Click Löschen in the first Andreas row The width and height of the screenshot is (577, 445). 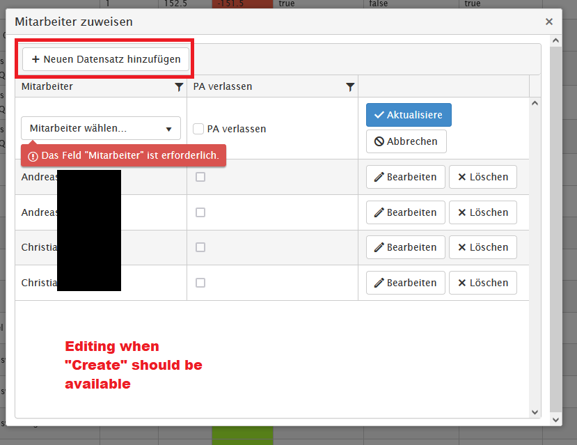482,177
